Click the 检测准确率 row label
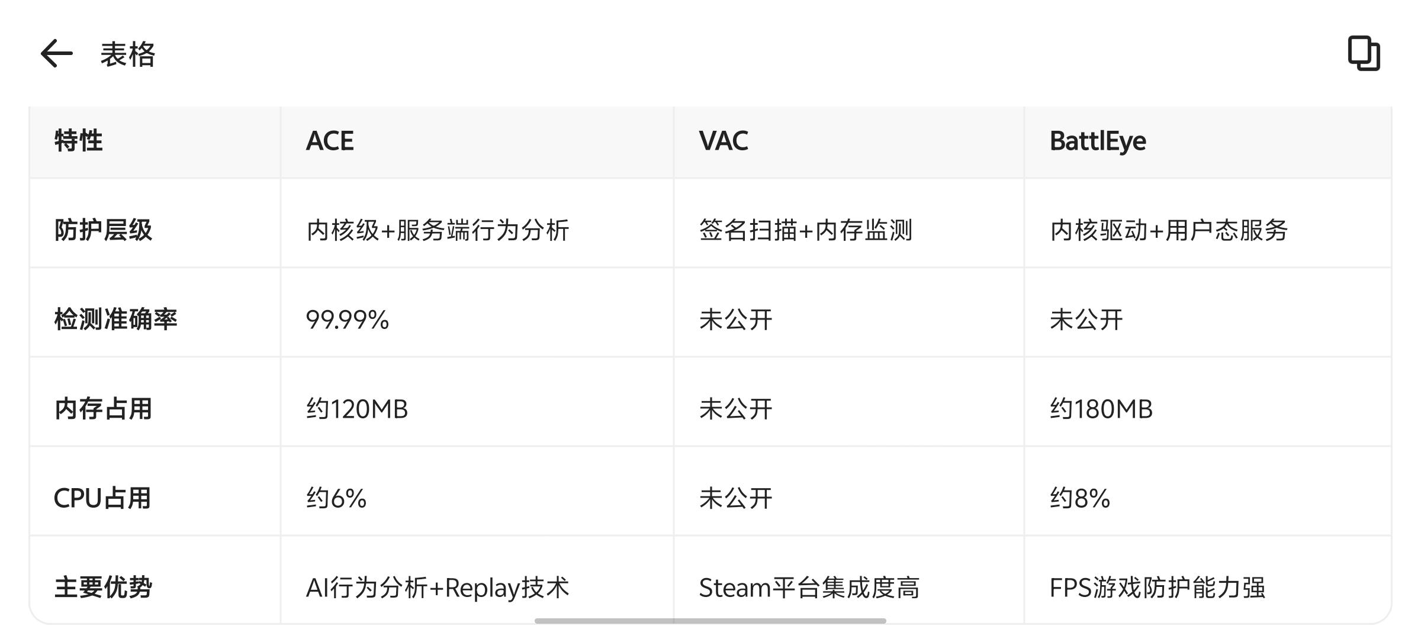This screenshot has width=1421, height=639. click(x=115, y=319)
